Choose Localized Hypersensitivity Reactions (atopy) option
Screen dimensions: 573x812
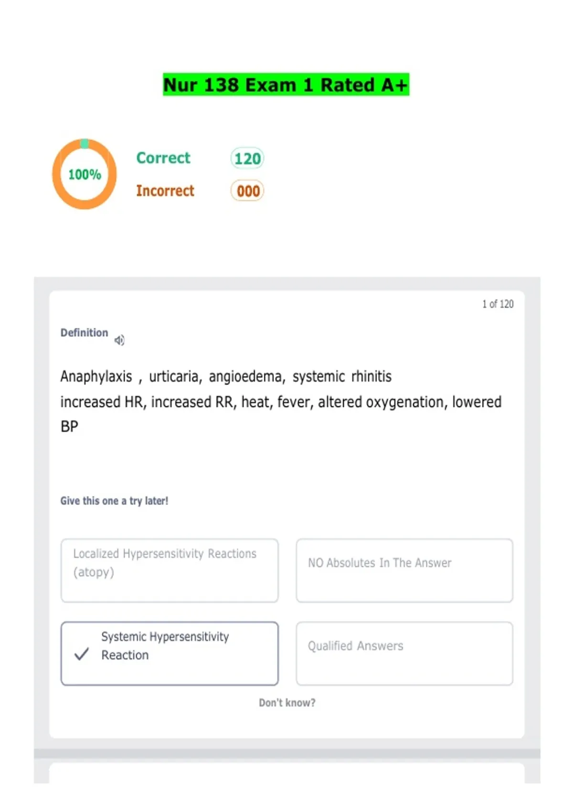[170, 570]
